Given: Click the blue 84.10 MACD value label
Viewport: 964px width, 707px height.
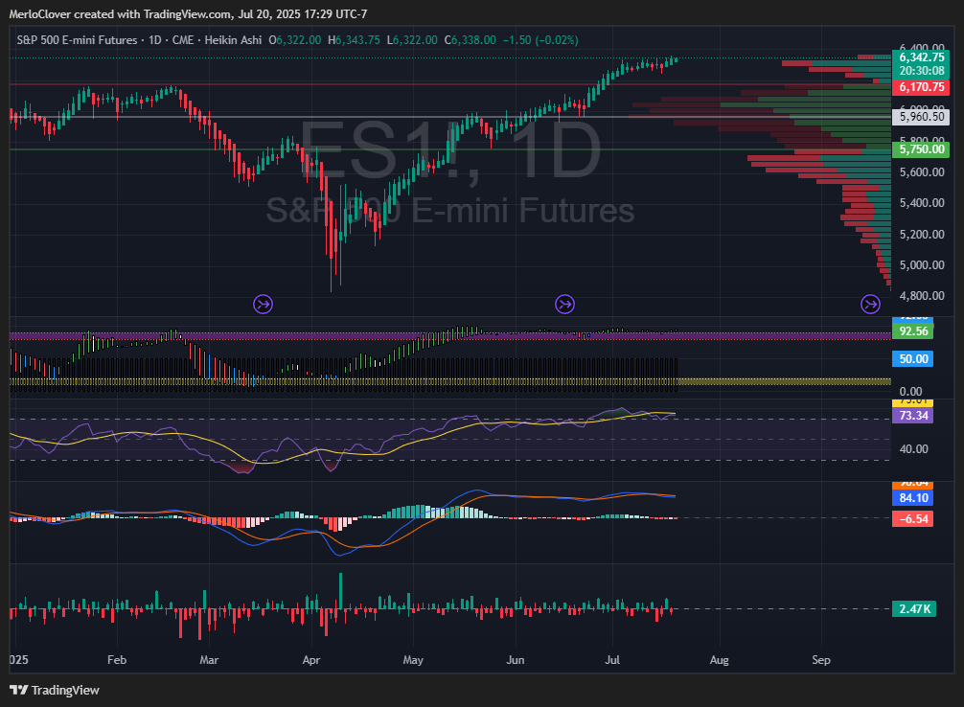Looking at the screenshot, I should 913,498.
